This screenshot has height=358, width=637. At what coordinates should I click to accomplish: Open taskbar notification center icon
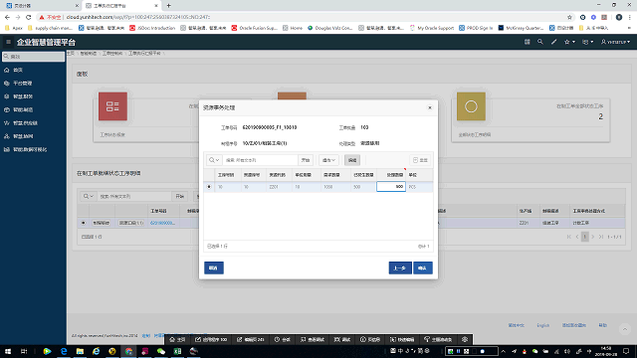click(626, 351)
